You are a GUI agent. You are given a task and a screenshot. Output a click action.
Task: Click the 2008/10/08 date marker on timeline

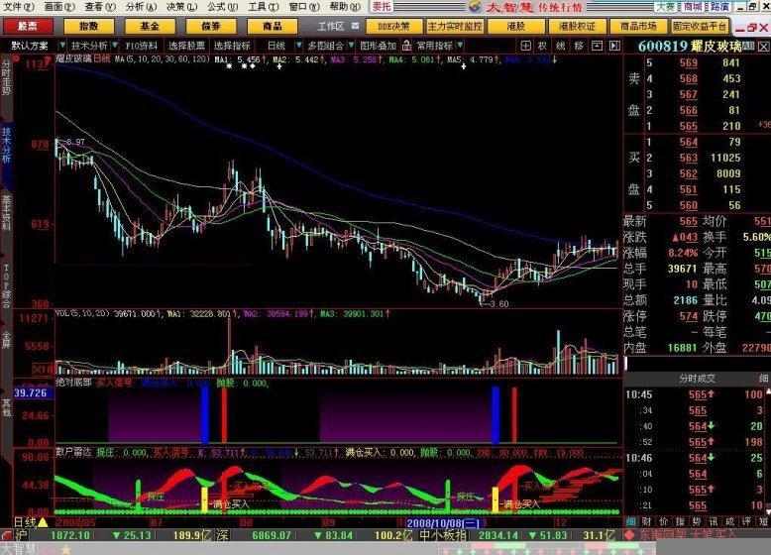443,521
